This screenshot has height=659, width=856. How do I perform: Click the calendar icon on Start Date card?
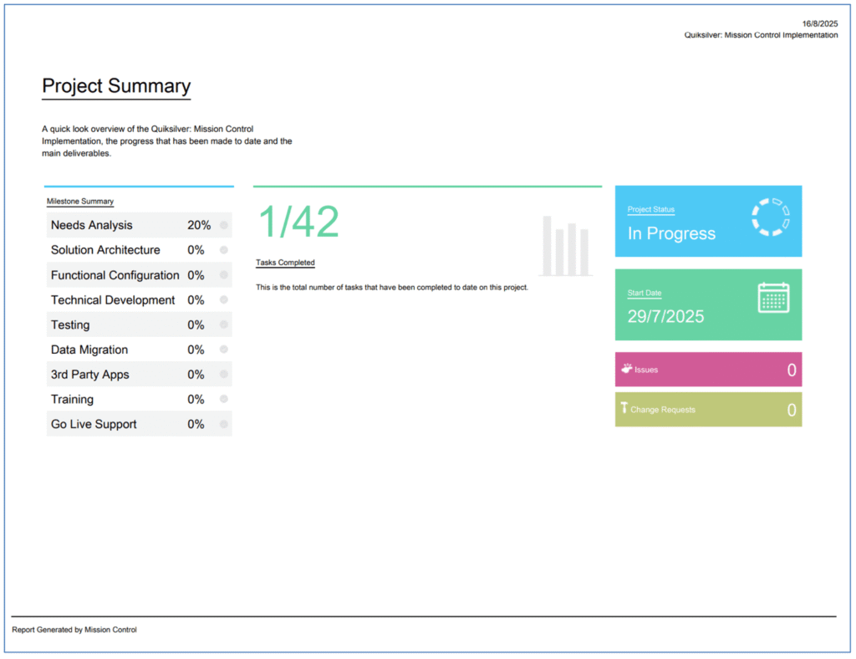[773, 298]
